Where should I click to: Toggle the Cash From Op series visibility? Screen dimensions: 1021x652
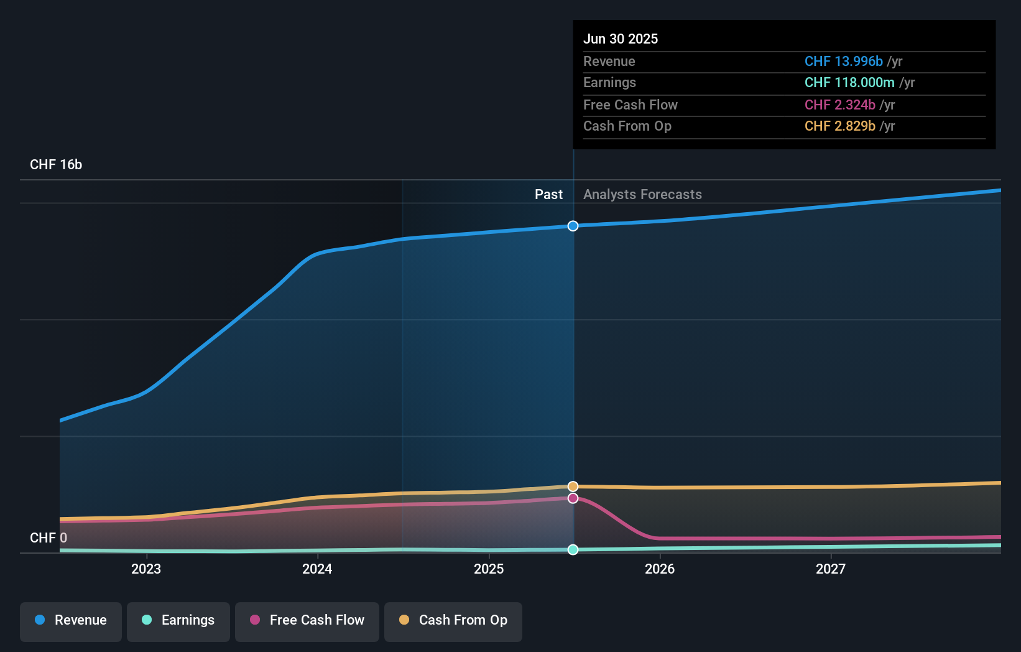pyautogui.click(x=453, y=622)
